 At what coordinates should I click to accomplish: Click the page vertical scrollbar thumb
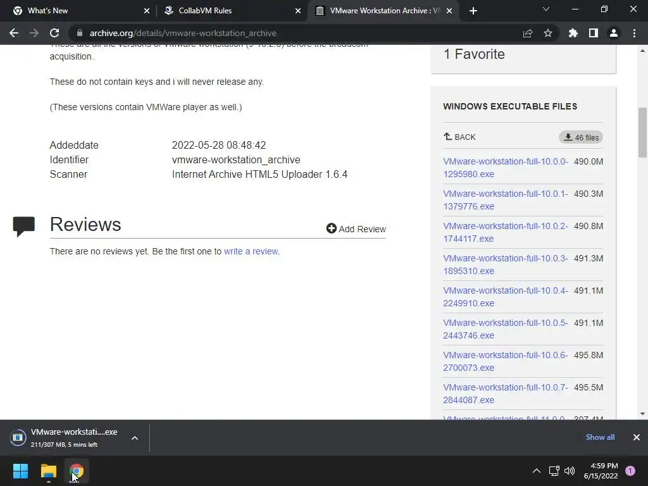click(x=642, y=132)
